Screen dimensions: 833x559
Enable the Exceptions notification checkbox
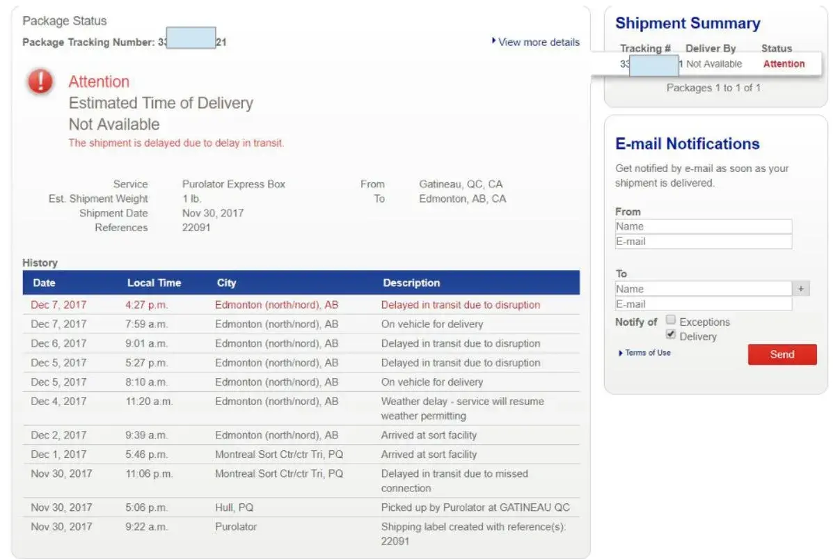pyautogui.click(x=671, y=320)
